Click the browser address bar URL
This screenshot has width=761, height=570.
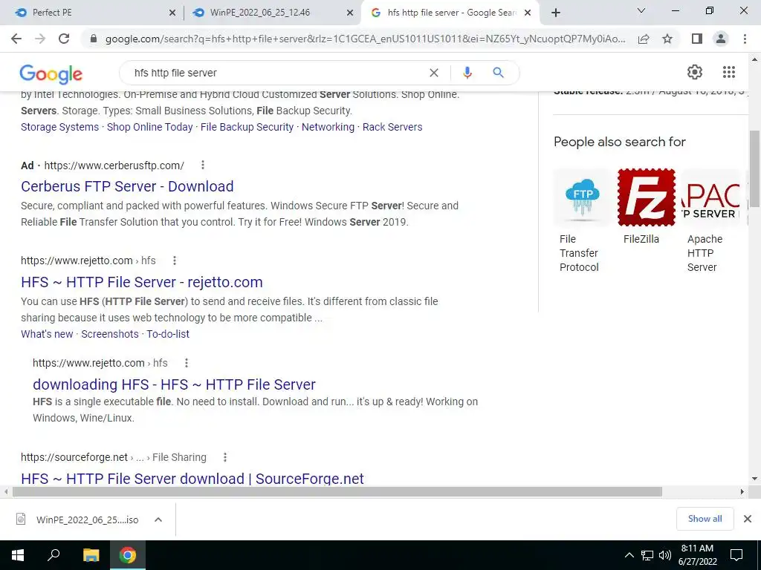tap(365, 39)
